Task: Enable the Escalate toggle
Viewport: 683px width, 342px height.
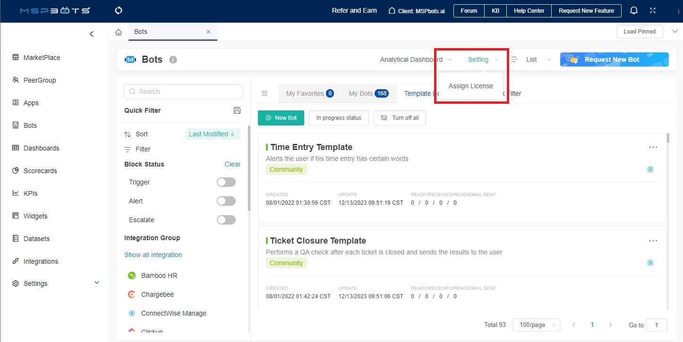Action: (x=226, y=219)
